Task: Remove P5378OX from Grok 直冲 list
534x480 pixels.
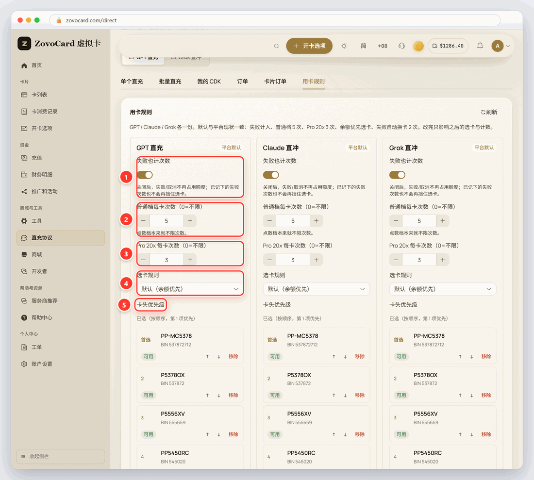Action: pyautogui.click(x=486, y=396)
